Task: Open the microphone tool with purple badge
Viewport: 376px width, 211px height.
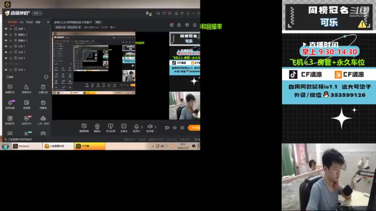Action: (10, 105)
